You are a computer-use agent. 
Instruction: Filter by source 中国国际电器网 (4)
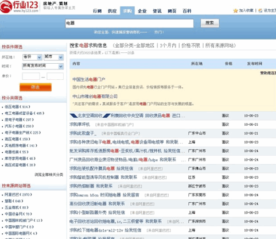click(x=21, y=233)
